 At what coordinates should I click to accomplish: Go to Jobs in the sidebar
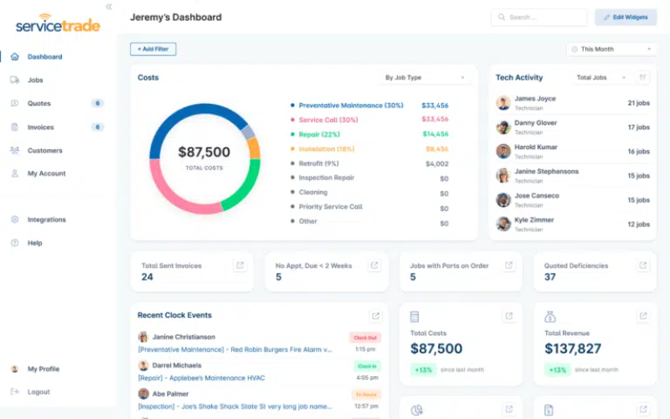[x=35, y=80]
